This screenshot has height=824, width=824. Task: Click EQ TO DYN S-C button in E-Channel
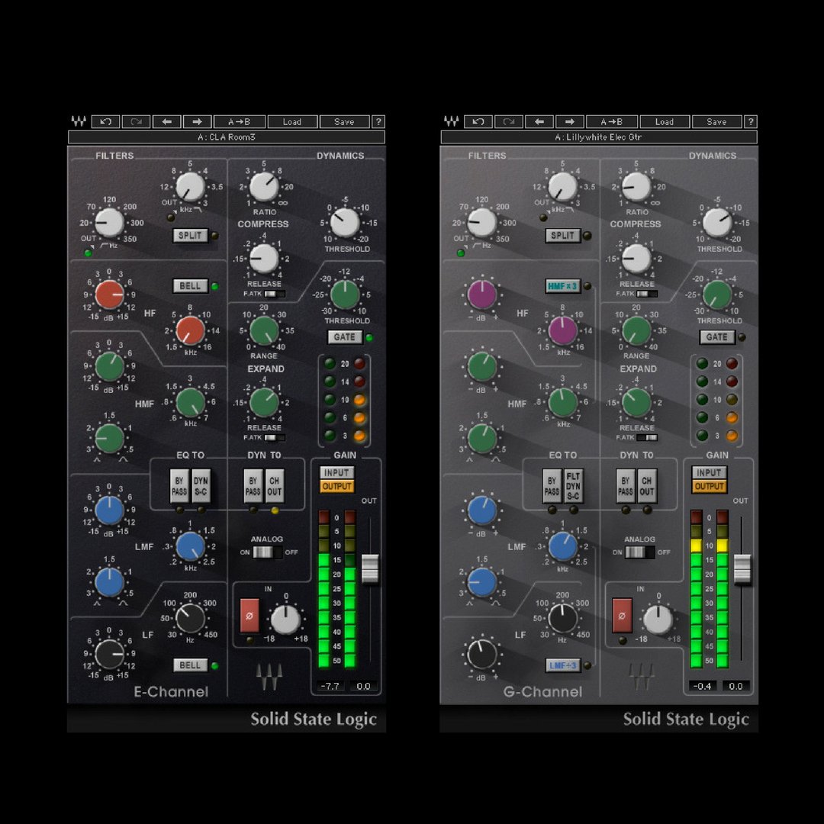(201, 486)
